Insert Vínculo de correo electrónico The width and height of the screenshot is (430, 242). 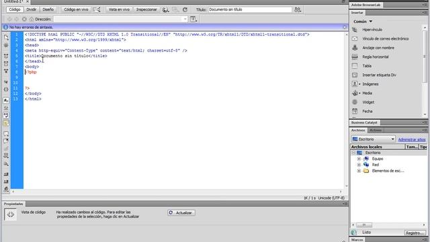[x=385, y=39]
